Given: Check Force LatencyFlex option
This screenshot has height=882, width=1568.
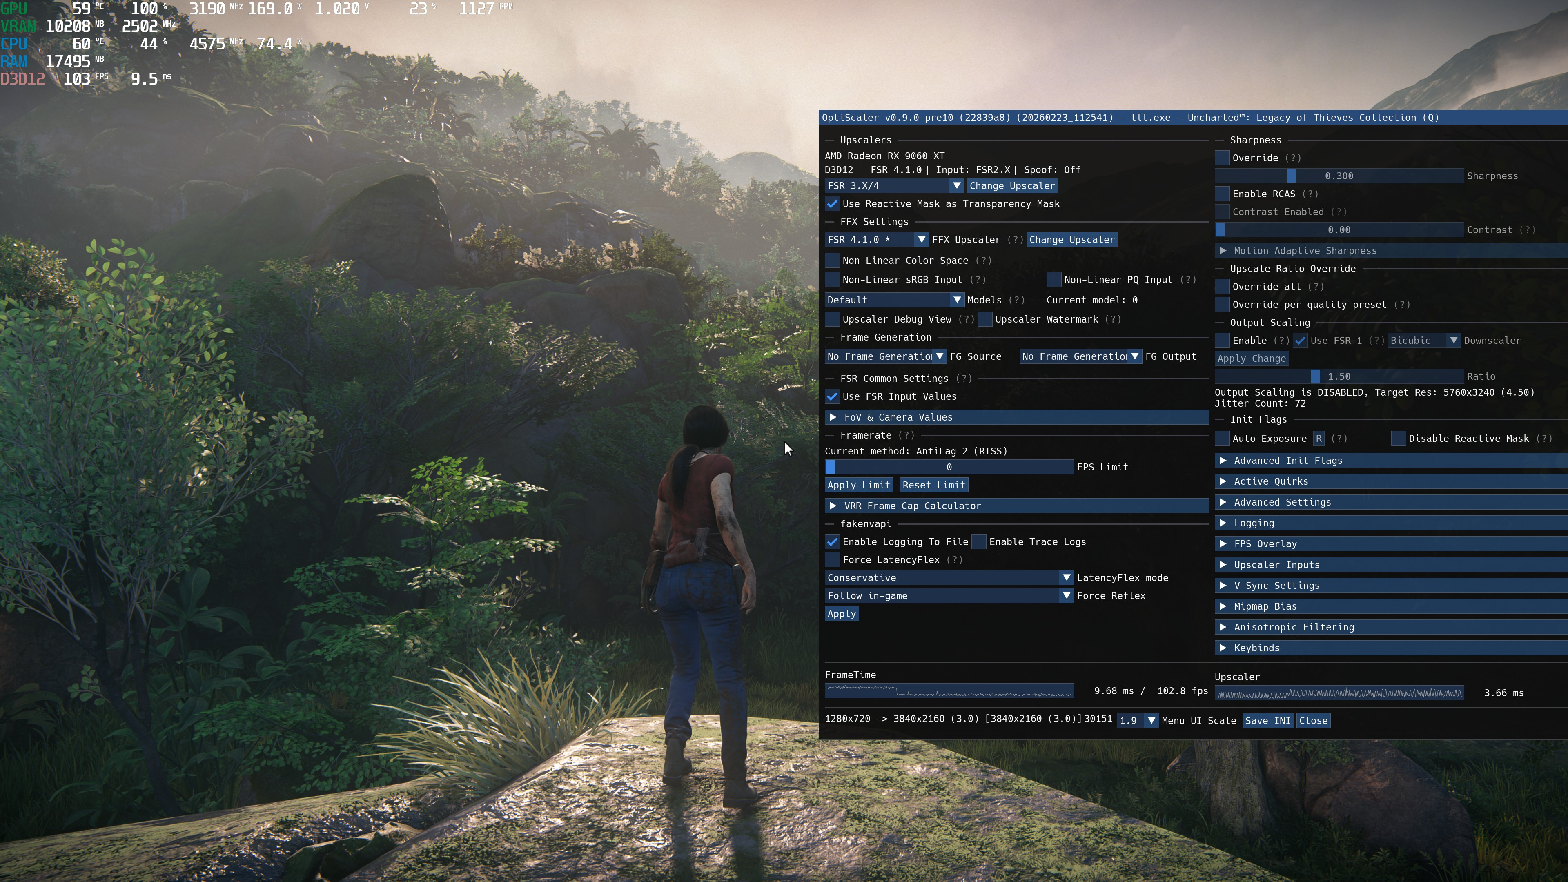Looking at the screenshot, I should 832,560.
